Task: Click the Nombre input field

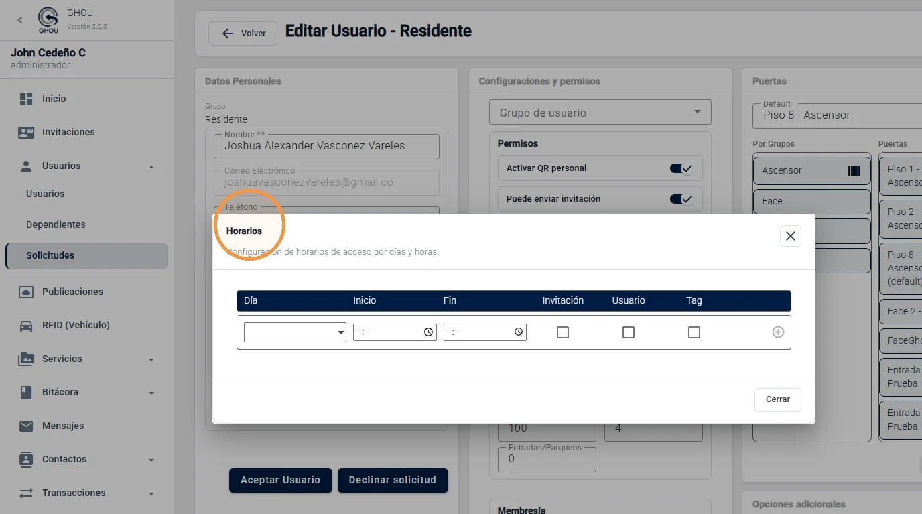Action: coord(326,146)
